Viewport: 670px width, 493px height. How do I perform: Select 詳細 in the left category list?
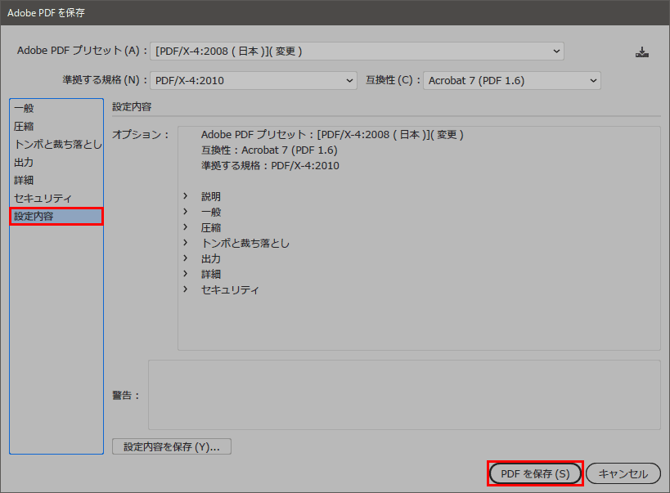coord(56,181)
